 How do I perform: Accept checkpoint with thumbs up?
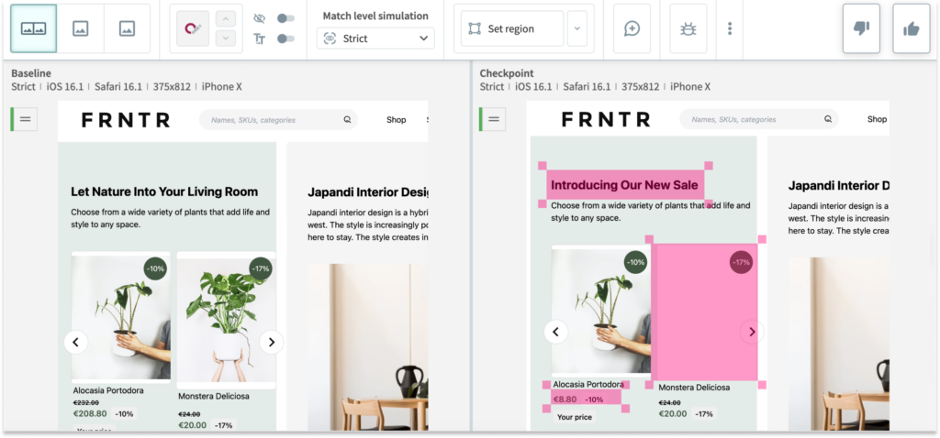click(911, 28)
